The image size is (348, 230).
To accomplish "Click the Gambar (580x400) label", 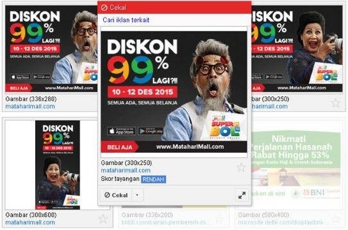I will pyautogui.click(x=263, y=215).
